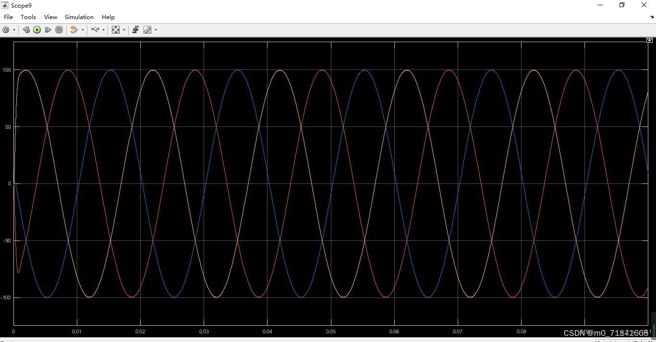Open the zoom options dropdown

[103, 29]
